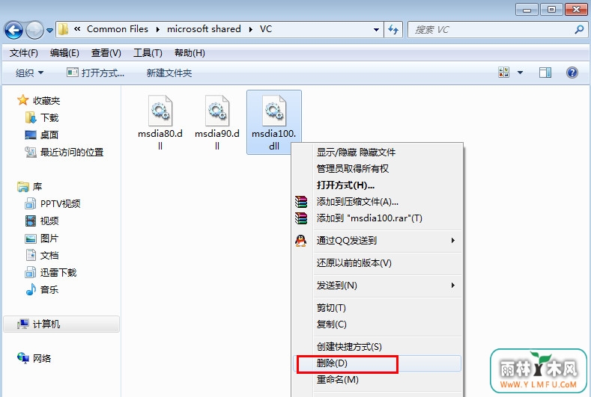591x397 pixels.
Task: Open the 帮助(H) menu
Action: (190, 53)
